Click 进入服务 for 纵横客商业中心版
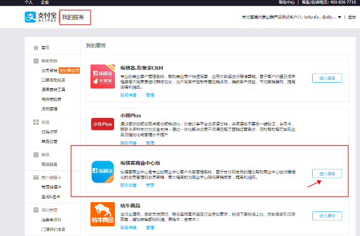Viewport: 360px width, 236px height. tap(327, 173)
